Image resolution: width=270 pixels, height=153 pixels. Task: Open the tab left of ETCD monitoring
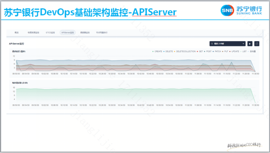(x=33, y=33)
